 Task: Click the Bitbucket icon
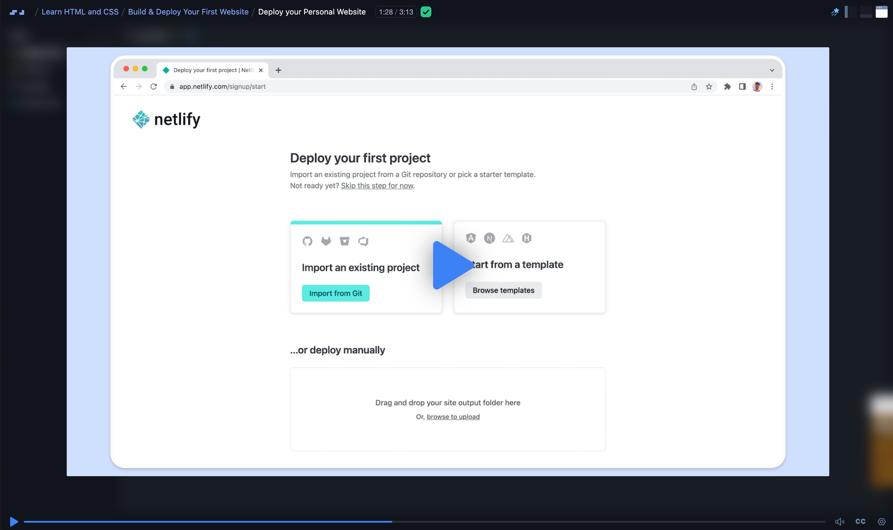(x=344, y=241)
